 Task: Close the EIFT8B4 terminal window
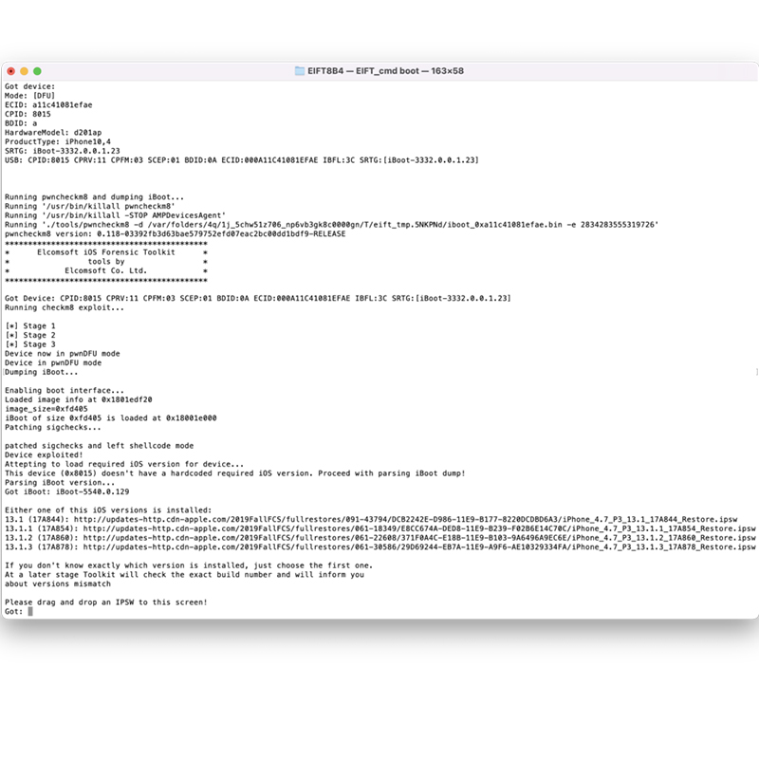pos(11,71)
